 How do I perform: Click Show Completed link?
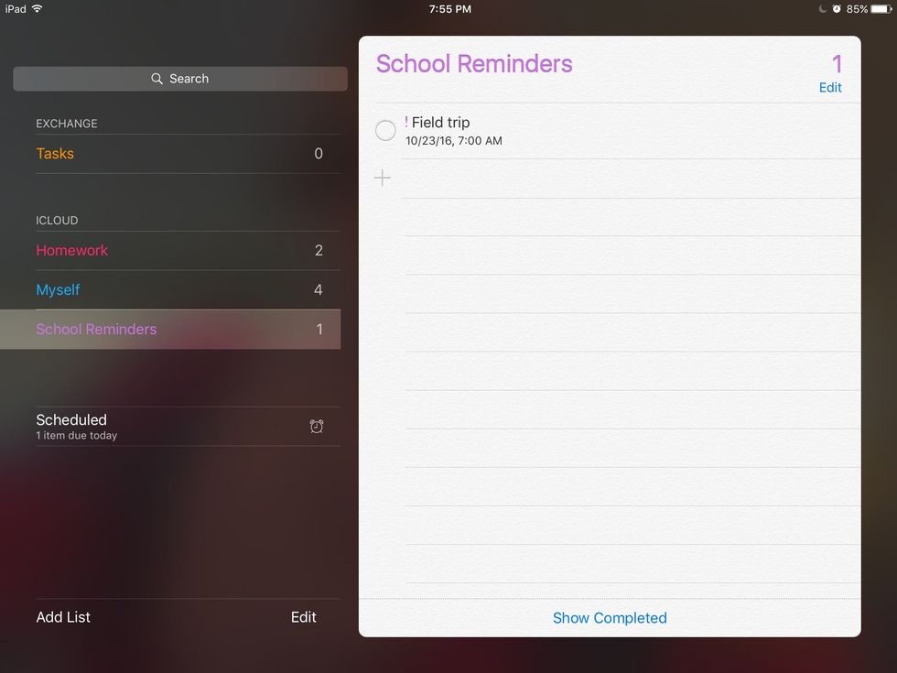tap(610, 618)
